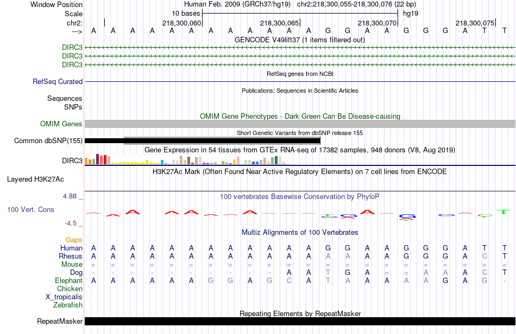Image resolution: width=516 pixels, height=334 pixels.
Task: Open Gene Expression in 54 tissues title
Action: click(299, 150)
